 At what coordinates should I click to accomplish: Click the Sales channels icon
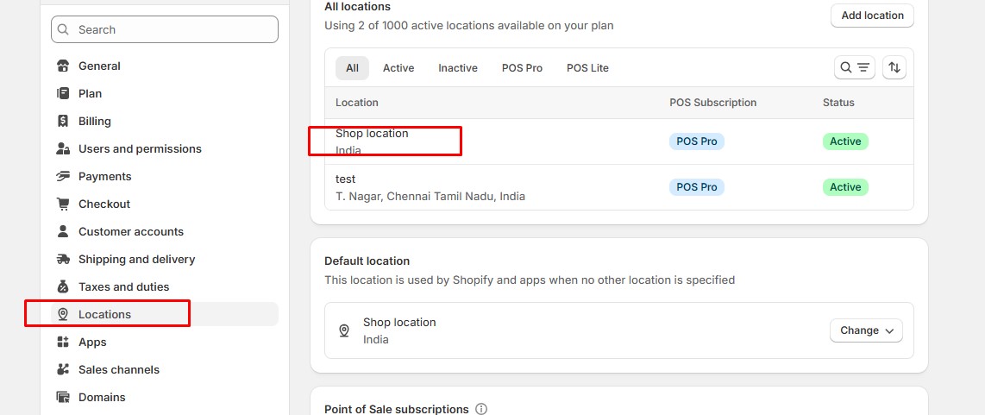pos(63,370)
